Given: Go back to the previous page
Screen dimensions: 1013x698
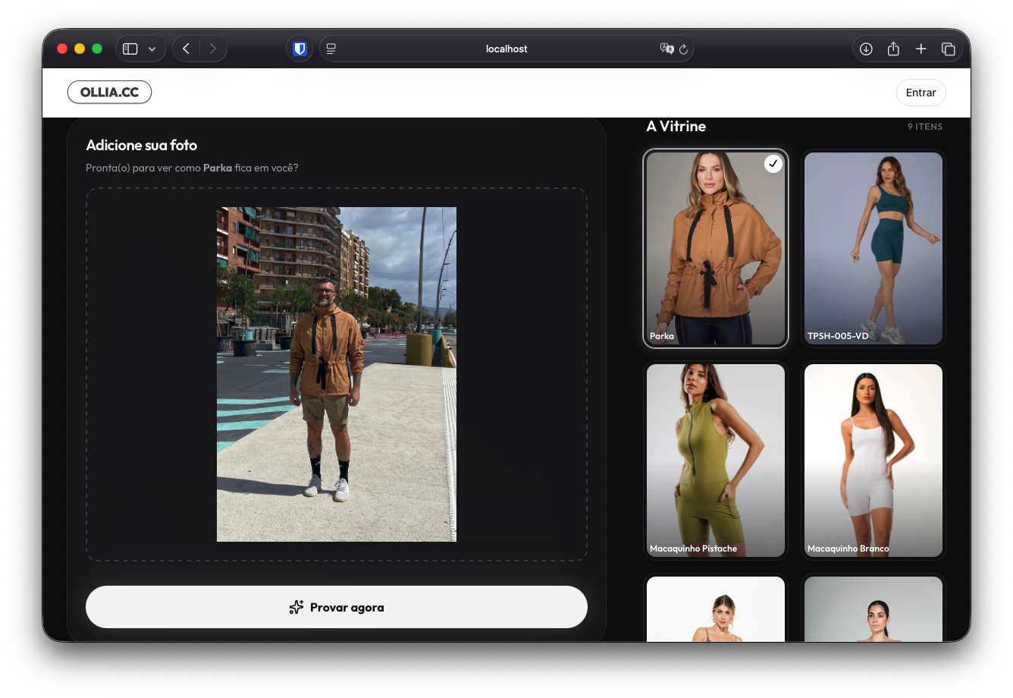Looking at the screenshot, I should pyautogui.click(x=187, y=49).
